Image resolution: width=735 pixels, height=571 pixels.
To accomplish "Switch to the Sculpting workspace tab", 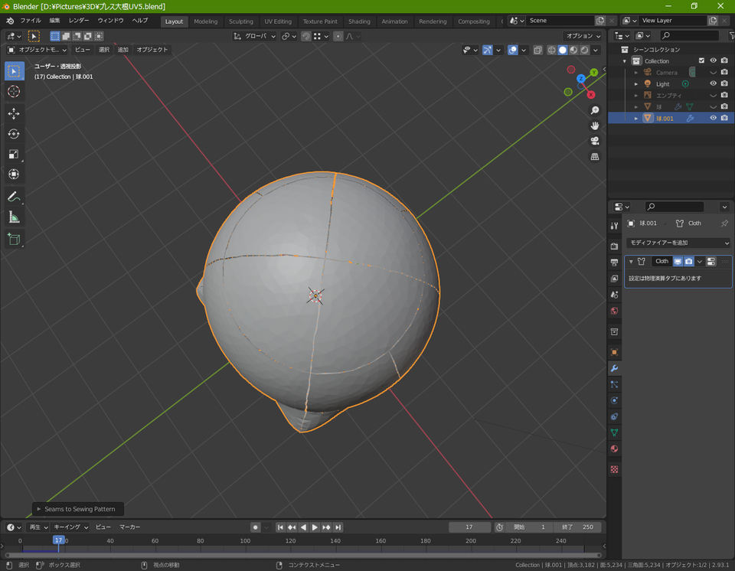I will point(240,21).
